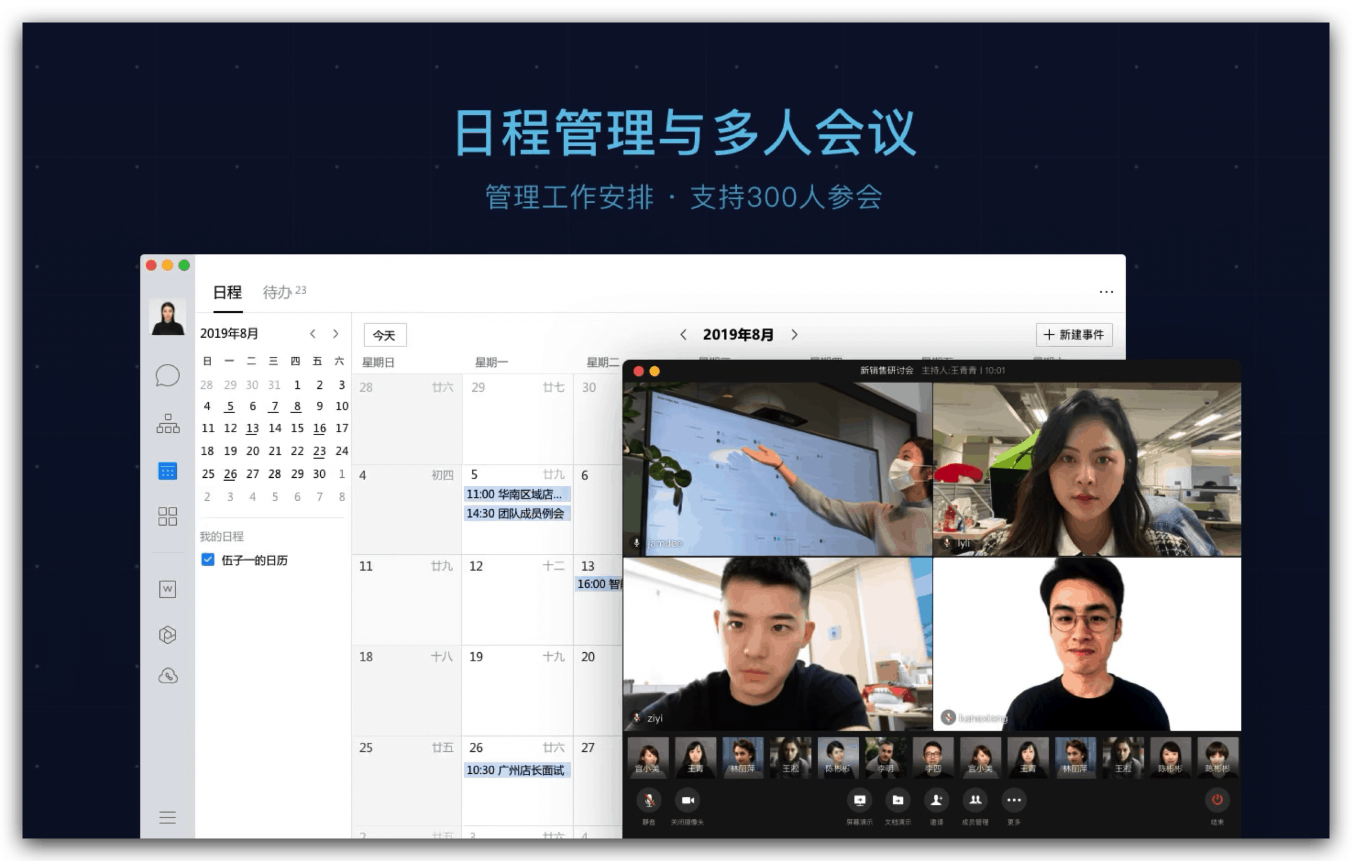Go to previous month in mini calendar
Image resolution: width=1352 pixels, height=861 pixels.
[313, 334]
